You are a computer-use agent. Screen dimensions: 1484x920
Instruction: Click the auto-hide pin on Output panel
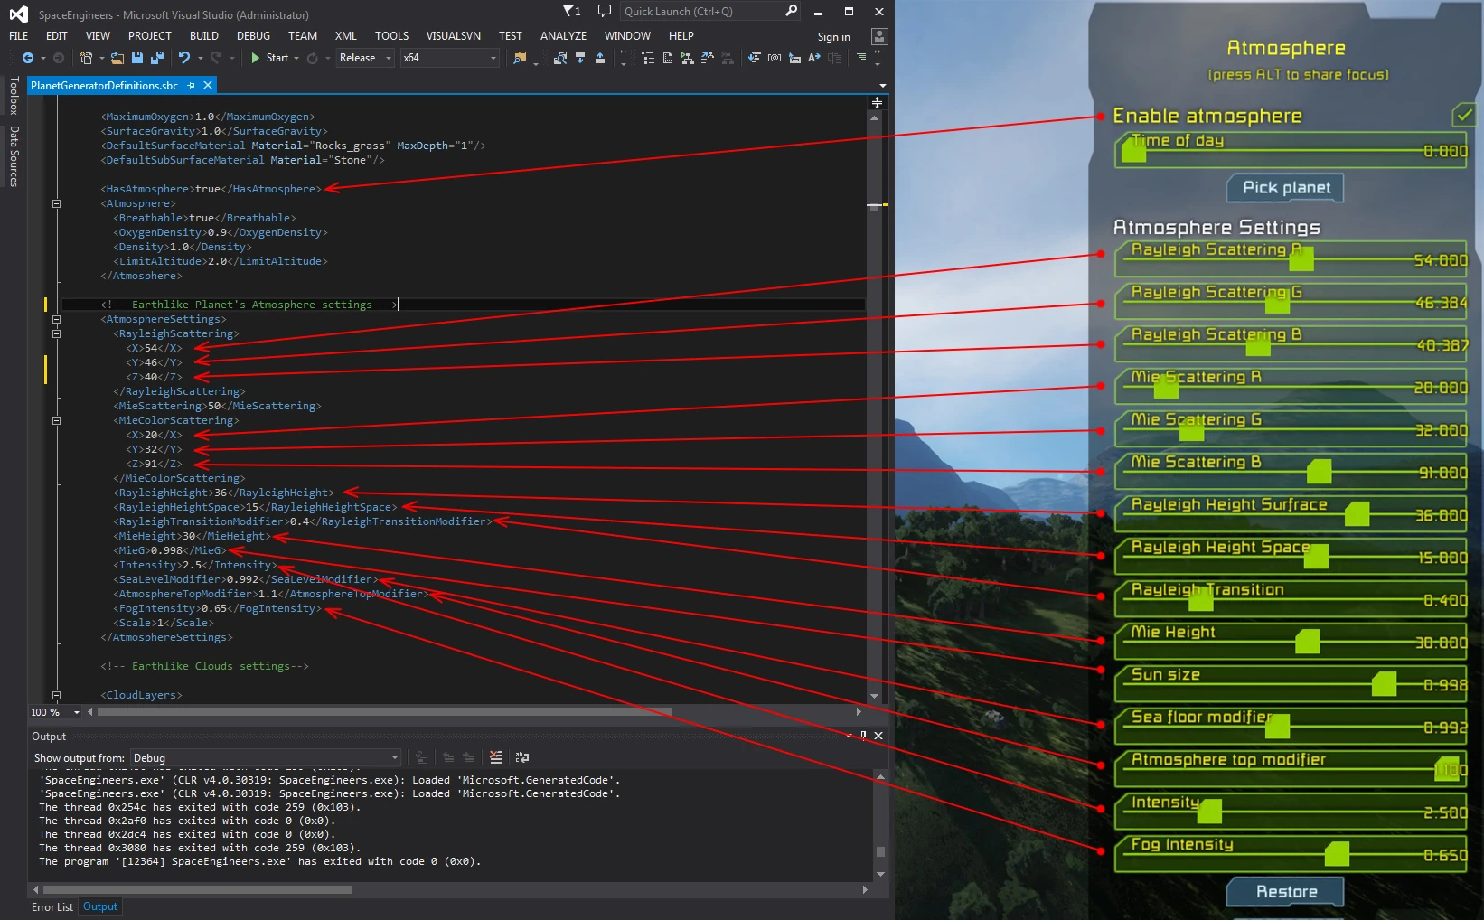tap(863, 736)
